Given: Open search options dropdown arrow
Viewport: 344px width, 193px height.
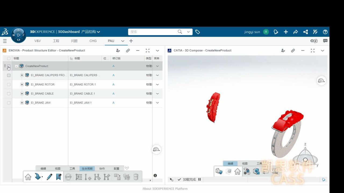Looking at the screenshot, I should coord(188,32).
